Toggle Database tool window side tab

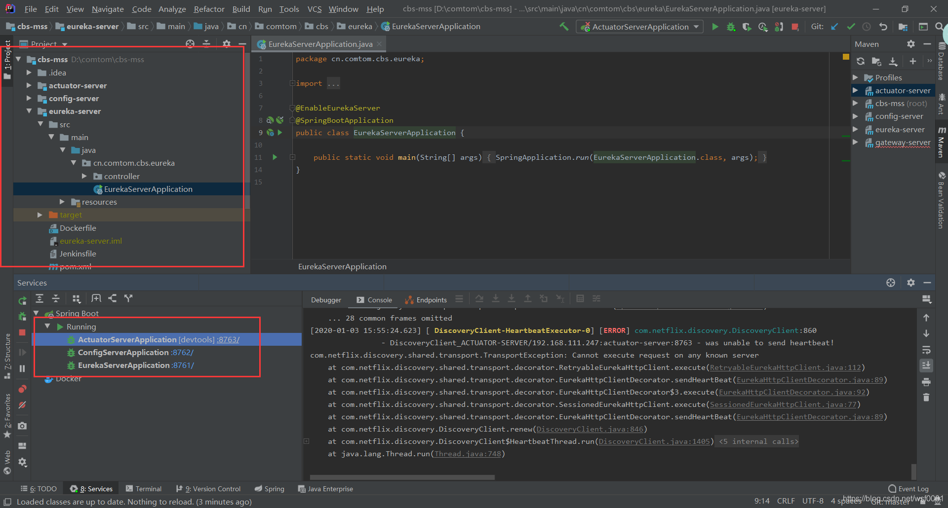942,61
